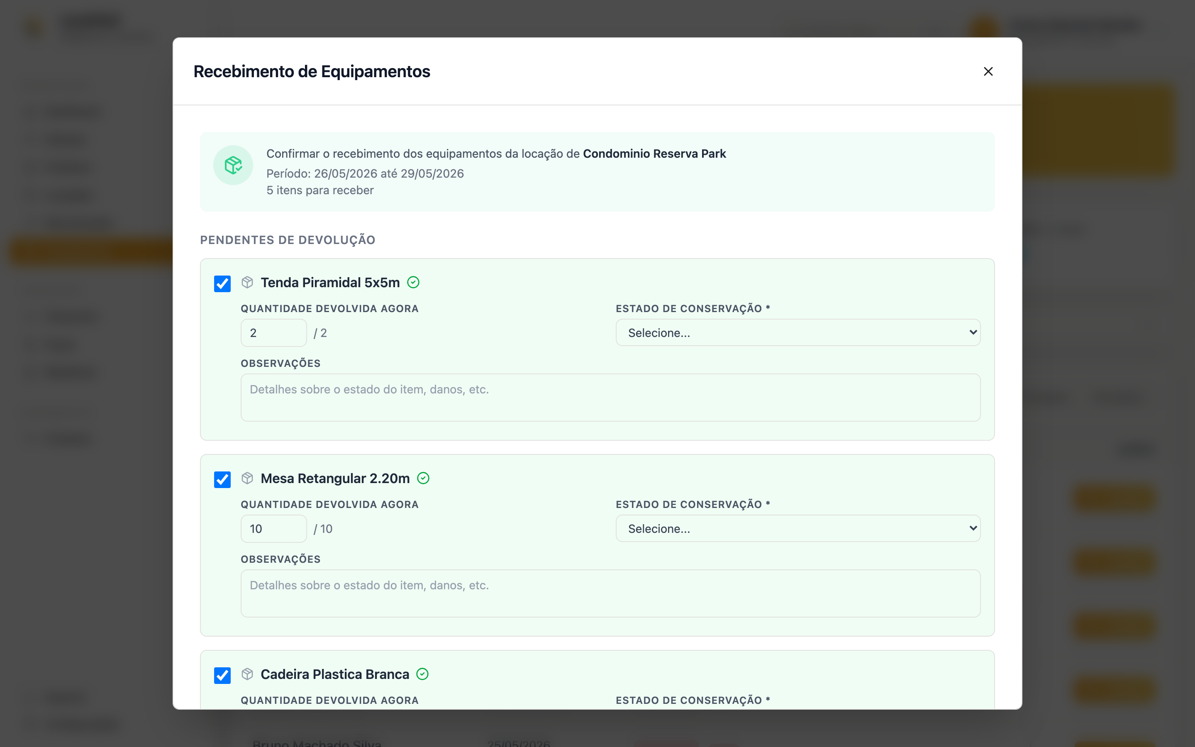The width and height of the screenshot is (1195, 747).
Task: Click the green check icon after Cadeira Plastica Branca
Action: point(423,674)
